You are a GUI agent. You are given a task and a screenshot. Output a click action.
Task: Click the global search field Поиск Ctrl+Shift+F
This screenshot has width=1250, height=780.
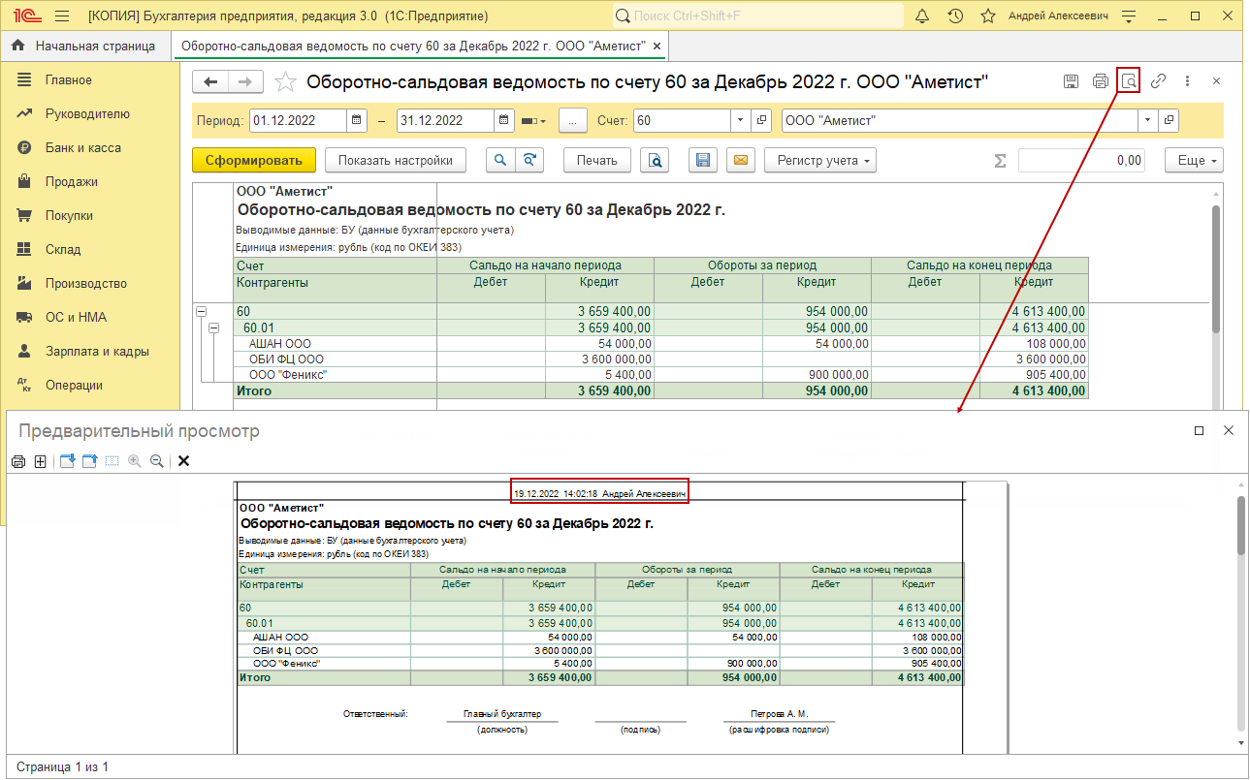pyautogui.click(x=757, y=16)
